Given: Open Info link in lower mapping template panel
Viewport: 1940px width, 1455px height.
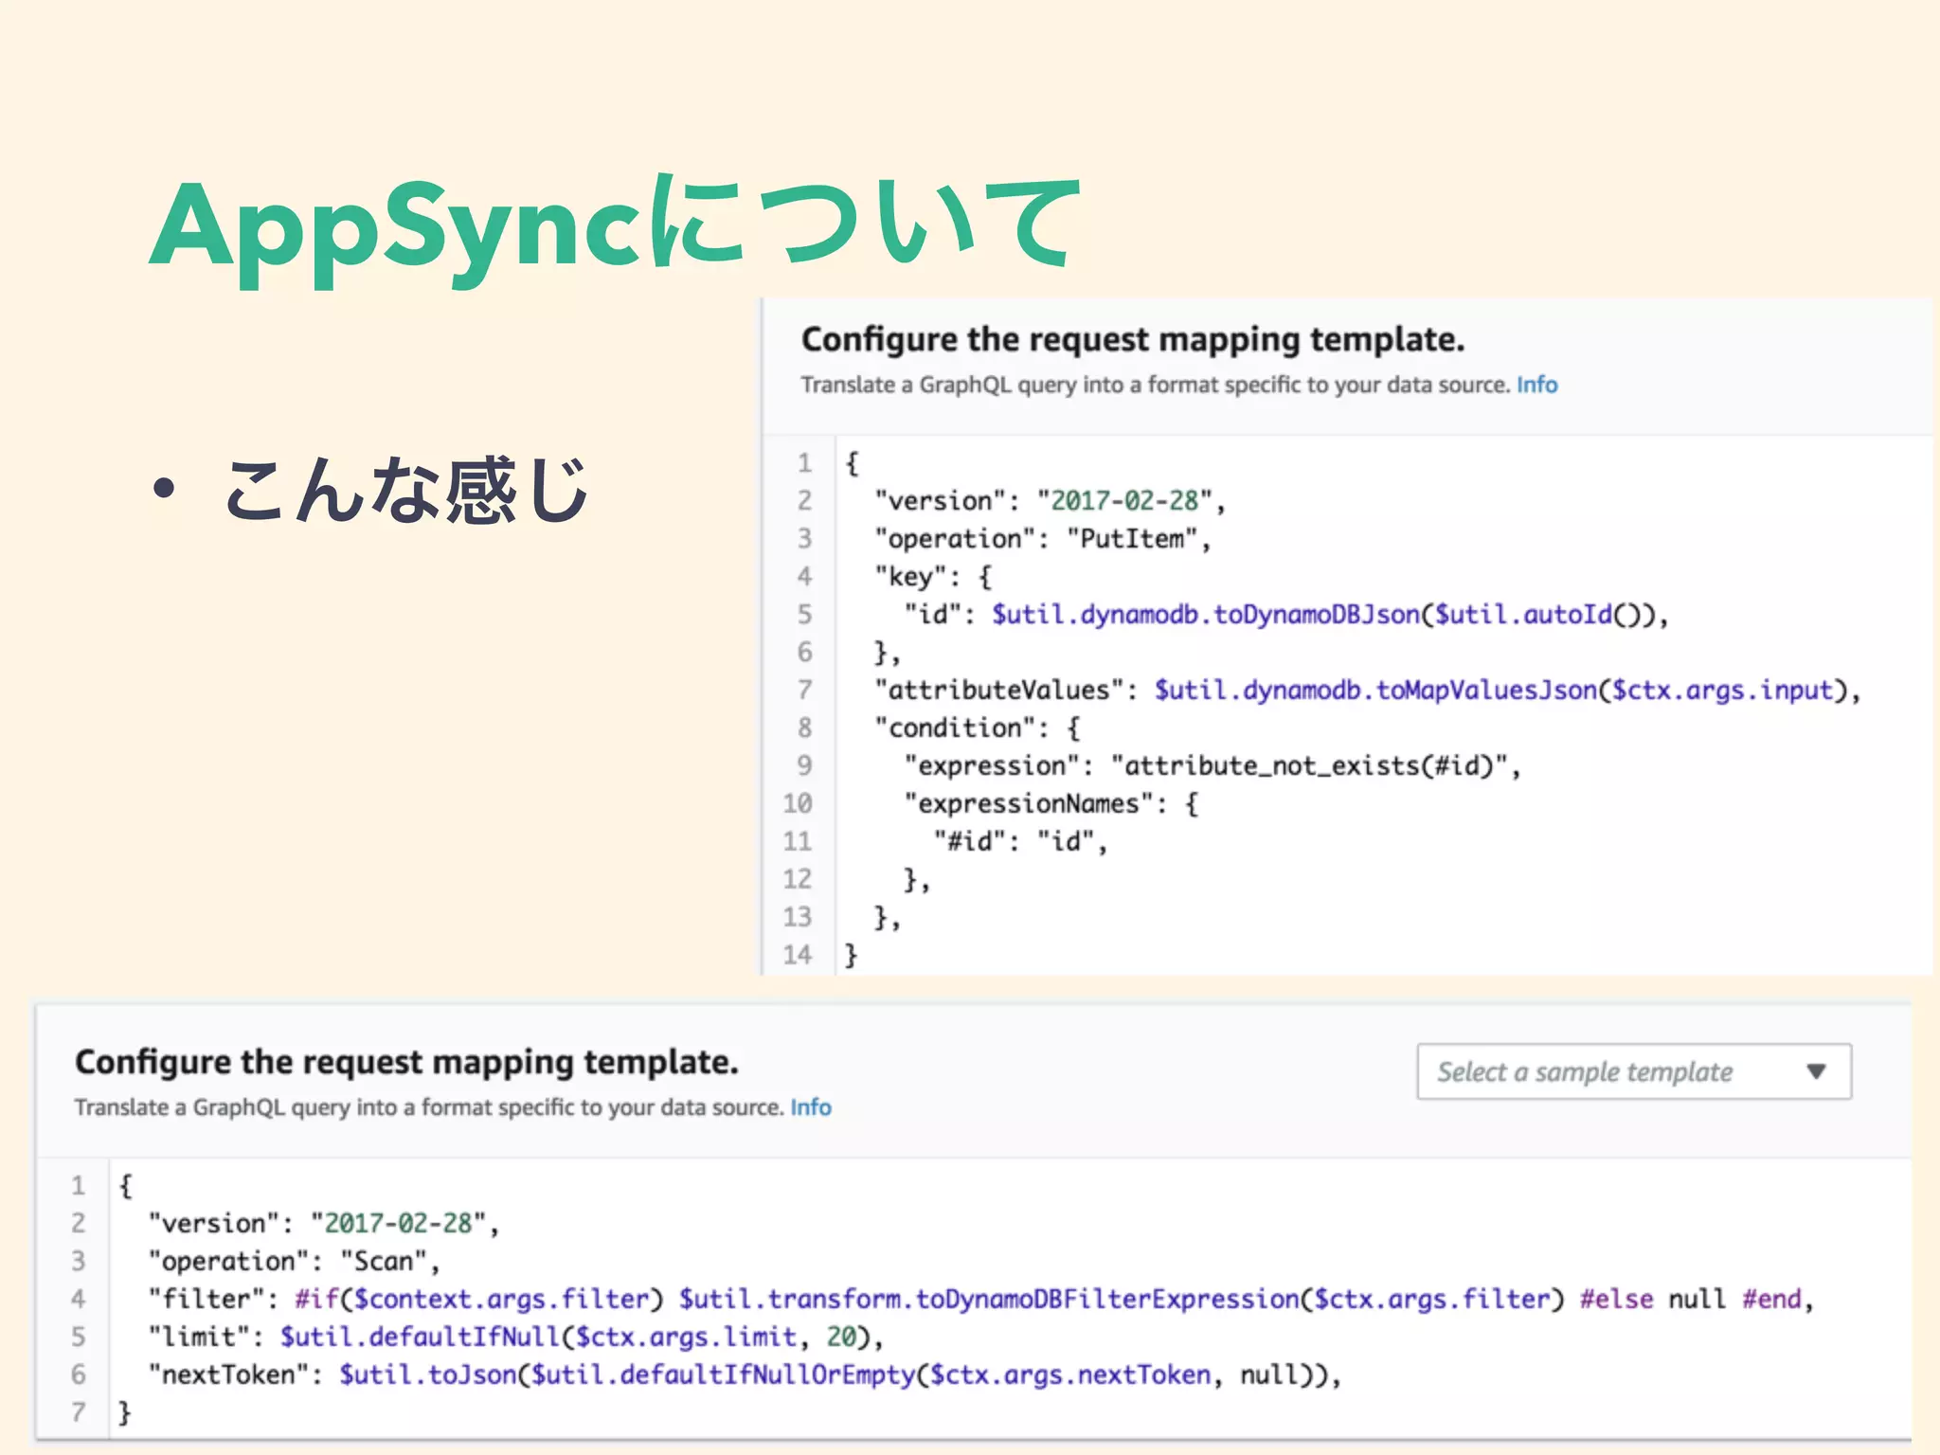Looking at the screenshot, I should [x=811, y=1107].
